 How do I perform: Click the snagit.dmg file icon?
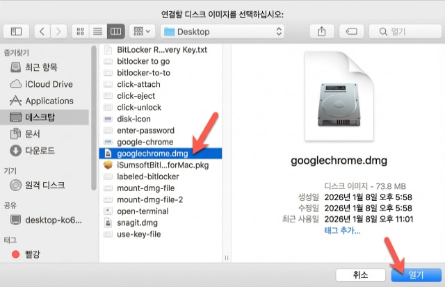(108, 223)
